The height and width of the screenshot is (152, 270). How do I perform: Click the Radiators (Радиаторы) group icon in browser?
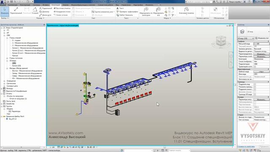pyautogui.click(x=10, y=111)
